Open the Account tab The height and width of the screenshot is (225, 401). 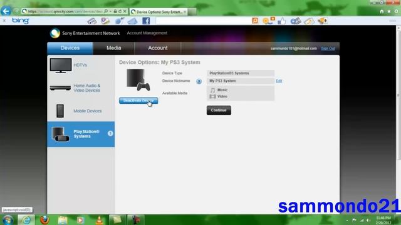pyautogui.click(x=158, y=48)
